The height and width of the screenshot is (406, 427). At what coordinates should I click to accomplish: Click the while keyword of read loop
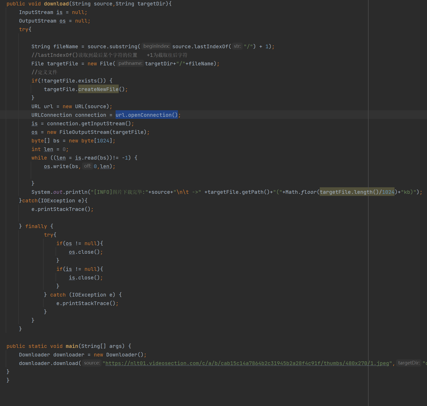[39, 158]
